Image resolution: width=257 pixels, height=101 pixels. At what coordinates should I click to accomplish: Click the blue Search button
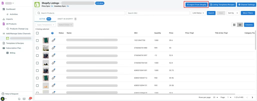211,13
